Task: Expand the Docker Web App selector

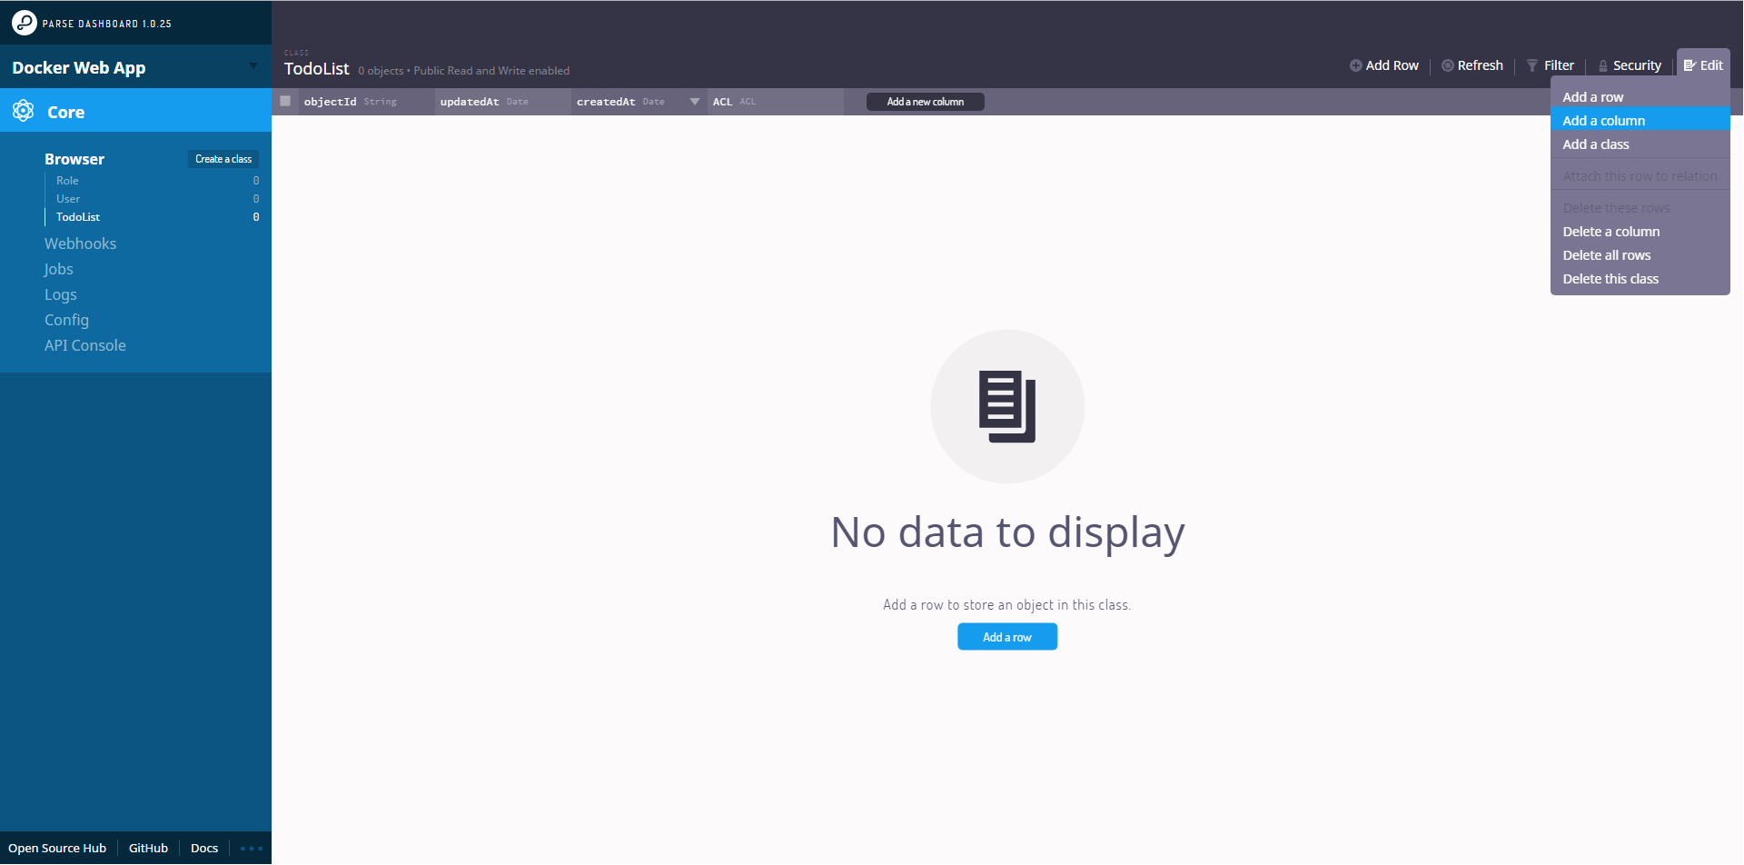Action: click(253, 66)
